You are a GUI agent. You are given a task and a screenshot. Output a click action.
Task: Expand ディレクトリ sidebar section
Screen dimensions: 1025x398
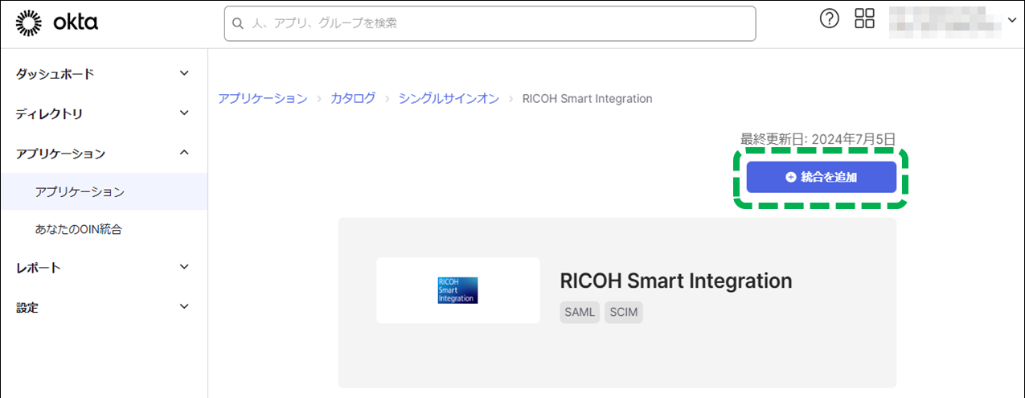click(104, 113)
